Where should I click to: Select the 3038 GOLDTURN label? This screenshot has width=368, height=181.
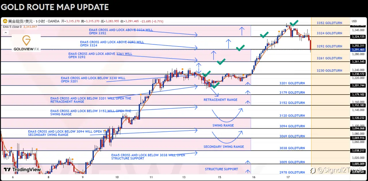pyautogui.click(x=292, y=148)
